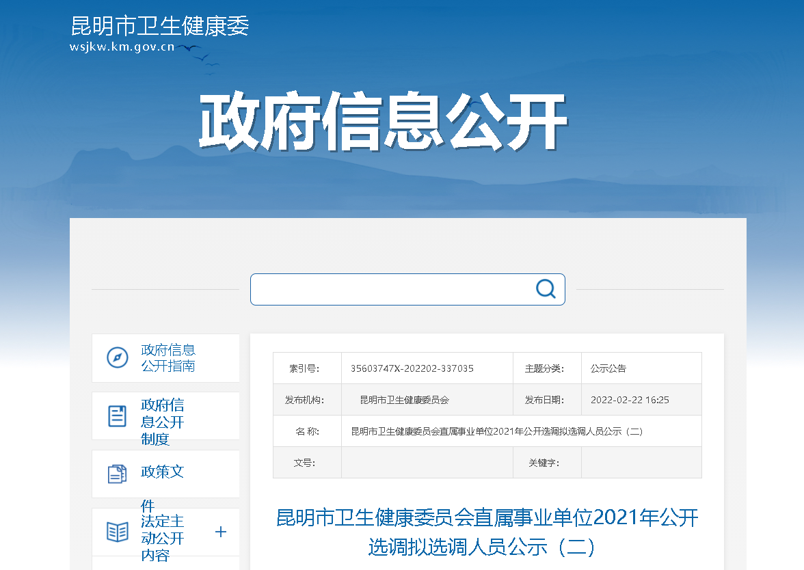Click the magnifier search icon
804x570 pixels.
click(546, 289)
